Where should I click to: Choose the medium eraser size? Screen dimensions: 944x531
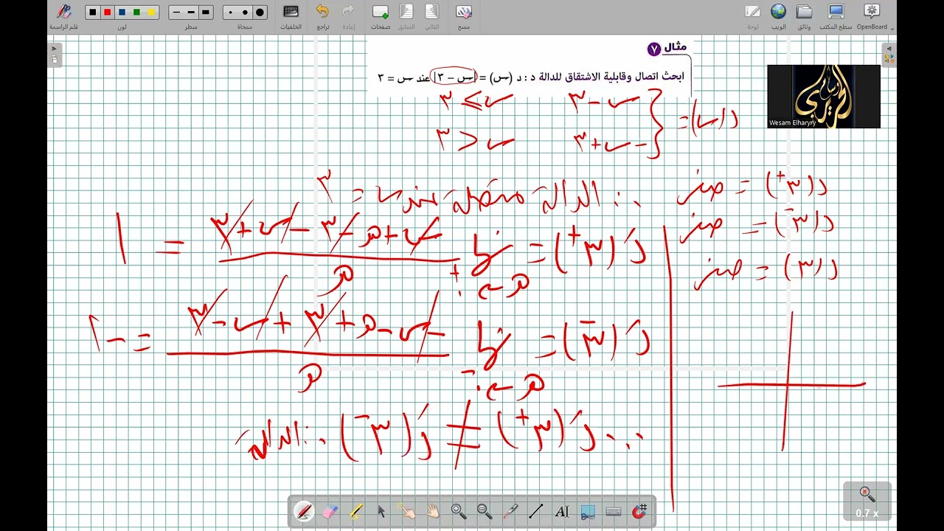(x=245, y=13)
